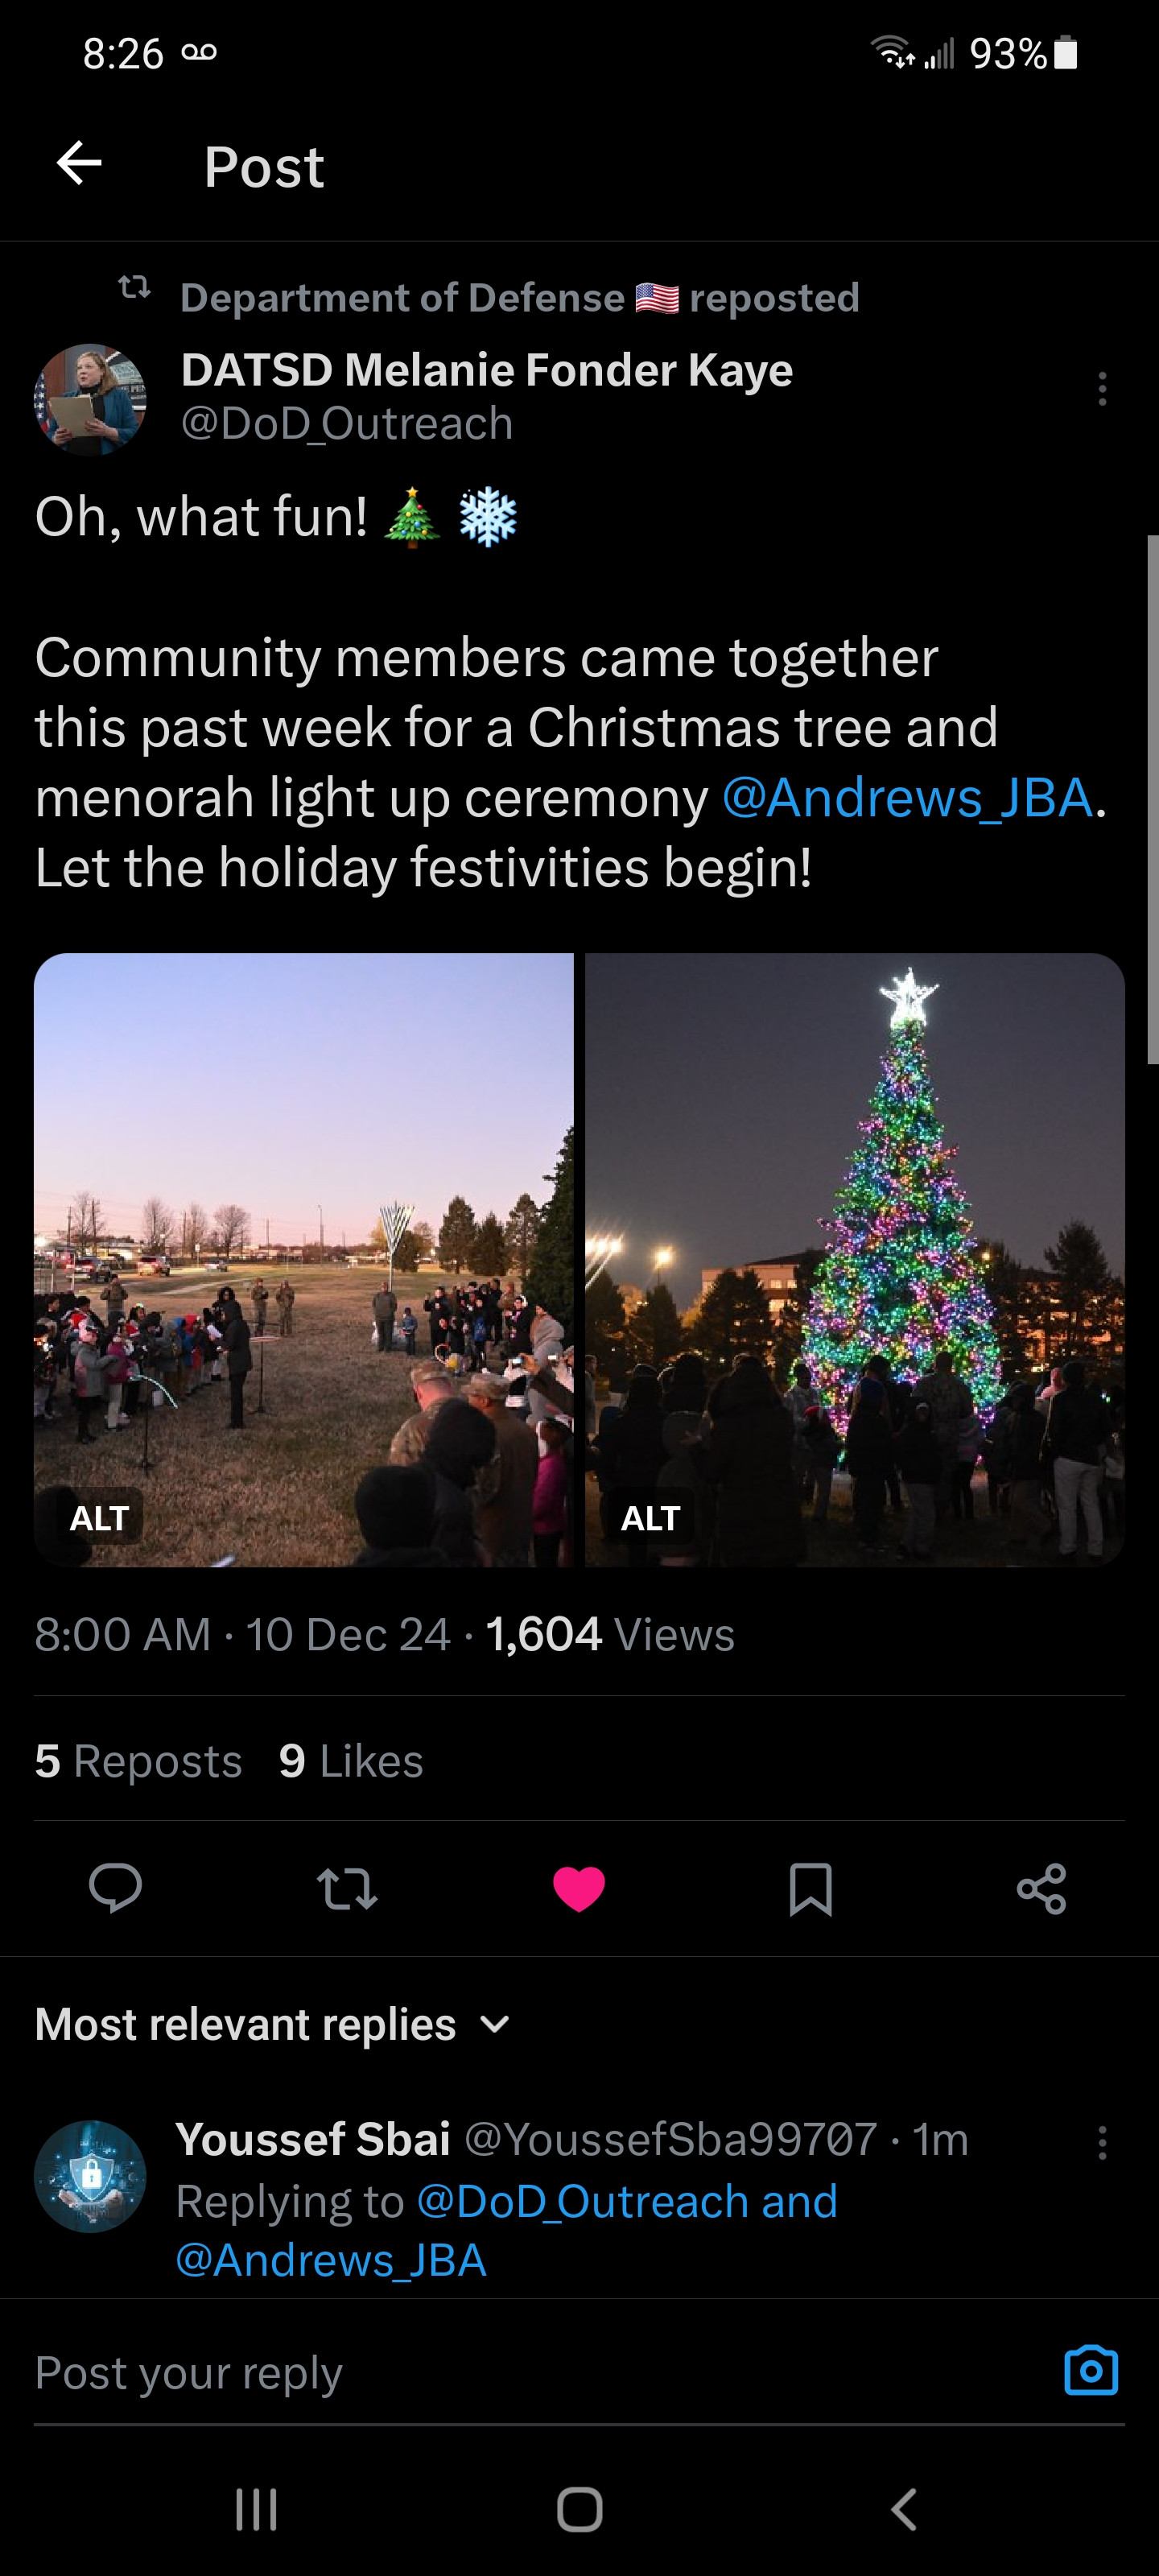
Task: Open post options three-dot menu
Action: [1102, 389]
